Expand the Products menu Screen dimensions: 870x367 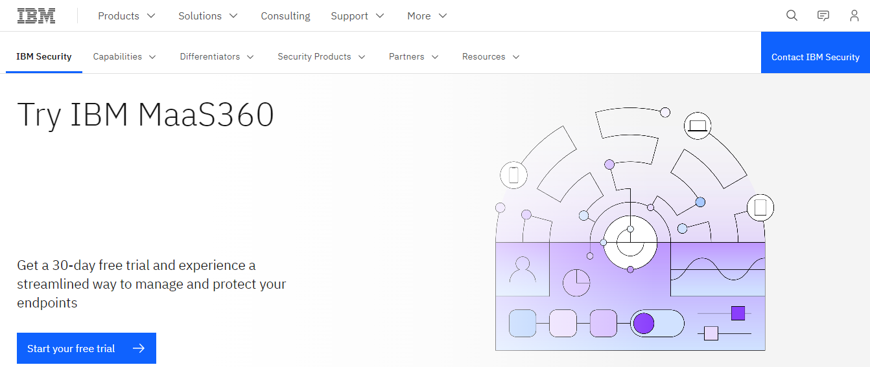click(127, 16)
